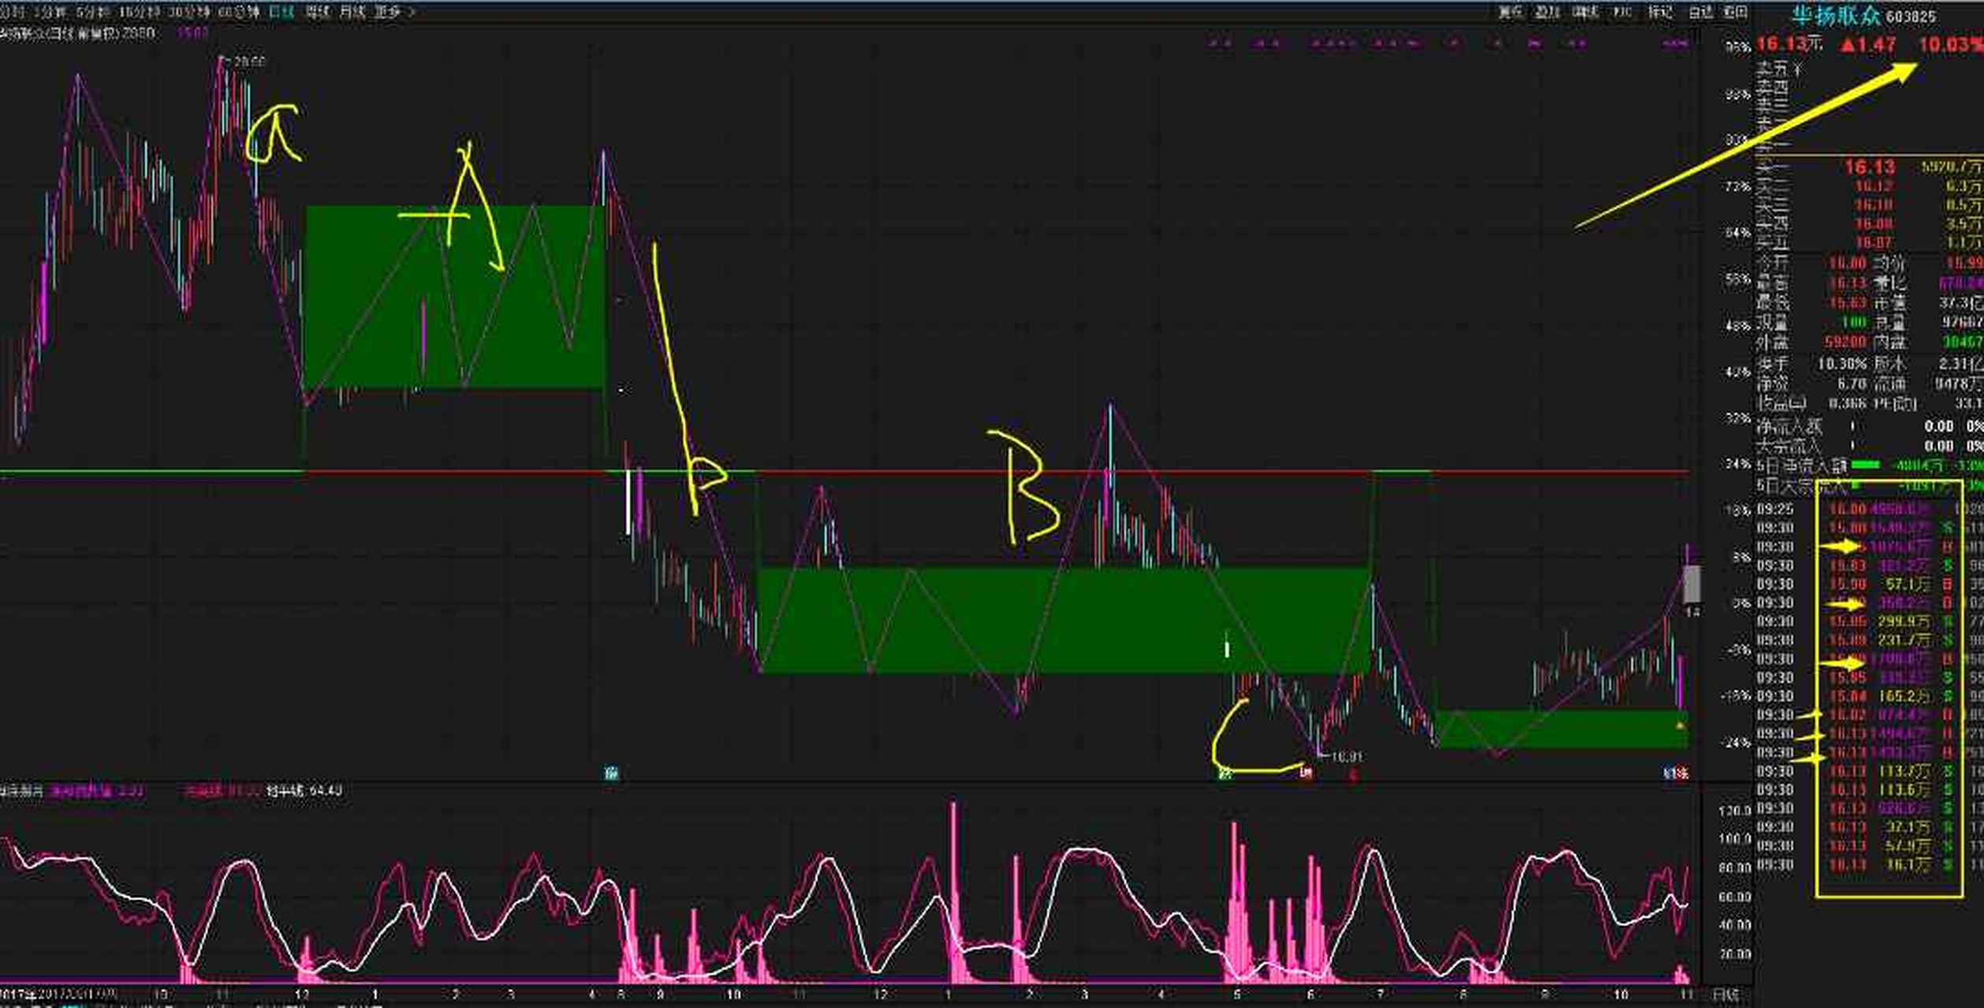This screenshot has width=1984, height=1008.
Task: Click the 日线 label at the bottom right
Action: pyautogui.click(x=1726, y=995)
